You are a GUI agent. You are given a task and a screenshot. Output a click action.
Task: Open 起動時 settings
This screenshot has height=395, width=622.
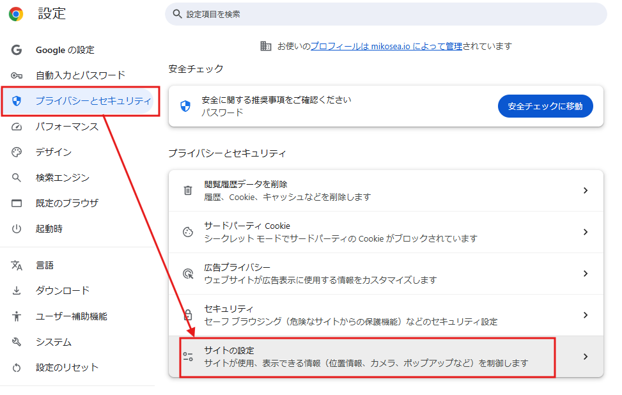49,229
